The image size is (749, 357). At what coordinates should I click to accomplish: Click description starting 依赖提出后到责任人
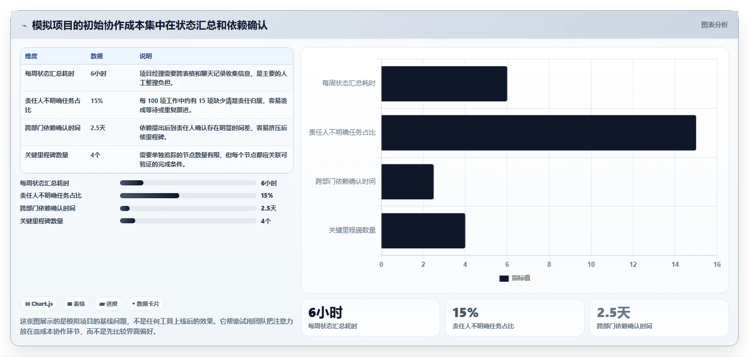pos(213,133)
